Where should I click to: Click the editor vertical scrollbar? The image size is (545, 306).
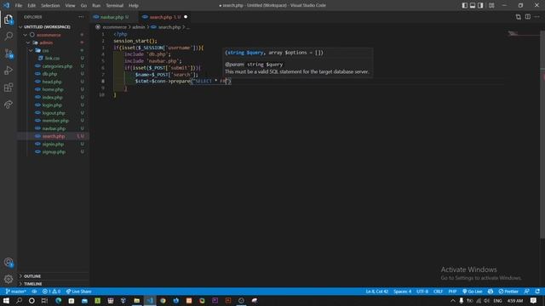(x=542, y=134)
